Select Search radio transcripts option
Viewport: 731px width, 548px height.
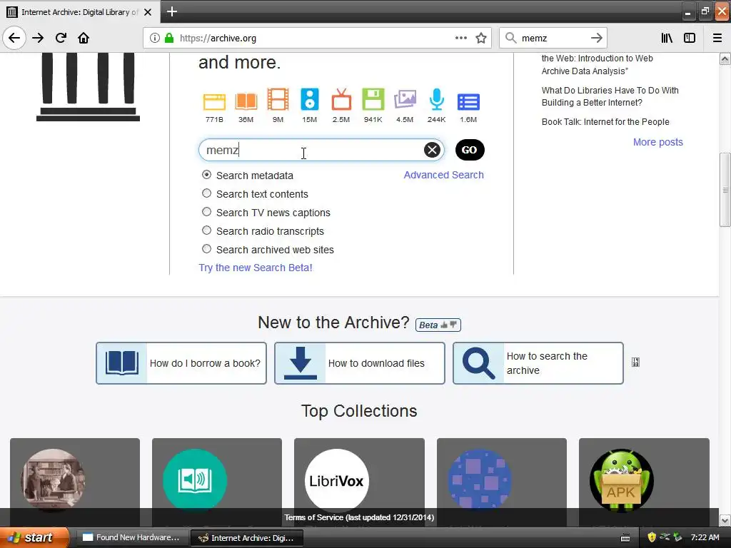tap(206, 230)
